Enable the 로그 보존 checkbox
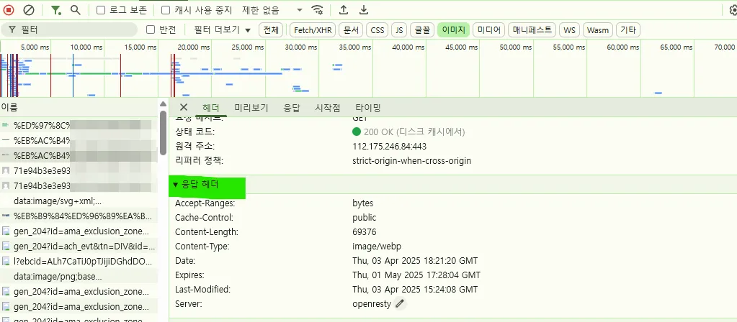 point(101,10)
